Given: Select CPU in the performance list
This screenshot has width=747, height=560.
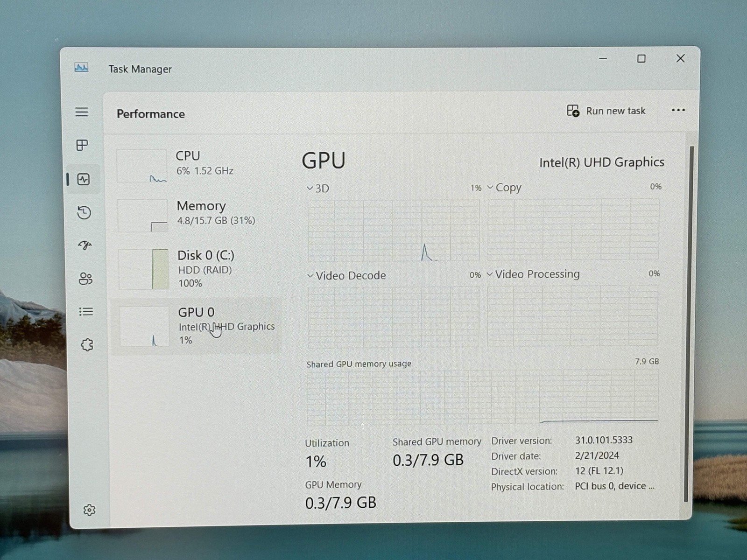Looking at the screenshot, I should pyautogui.click(x=196, y=165).
